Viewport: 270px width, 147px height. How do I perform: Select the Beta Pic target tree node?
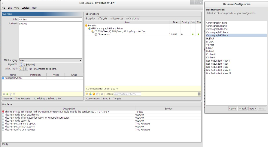93,25
